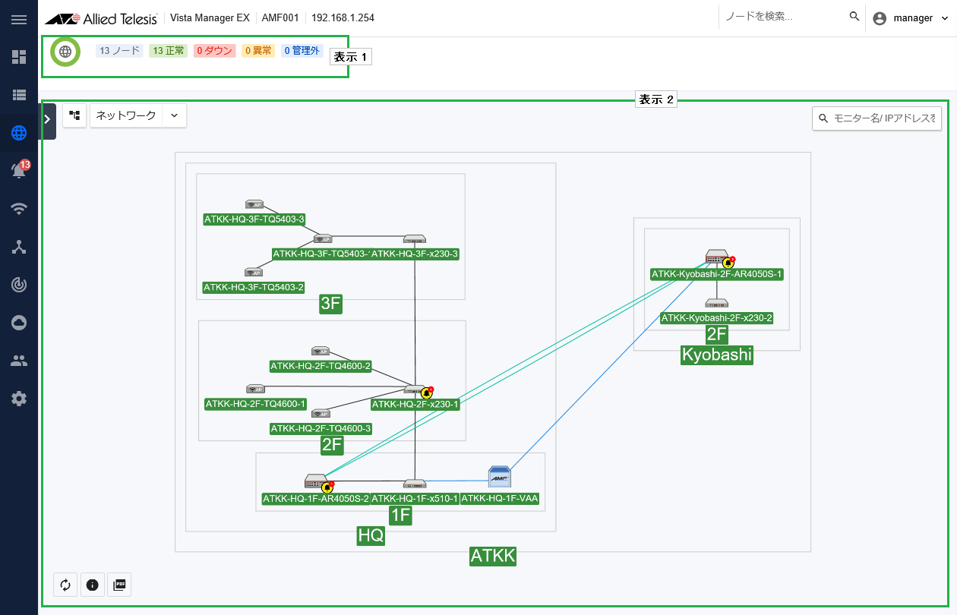Click the Allied Telesis logo
Image resolution: width=957 pixels, height=615 pixels.
[x=101, y=18]
